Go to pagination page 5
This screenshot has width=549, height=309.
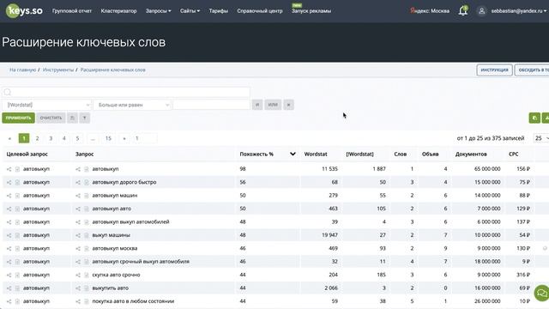click(77, 138)
